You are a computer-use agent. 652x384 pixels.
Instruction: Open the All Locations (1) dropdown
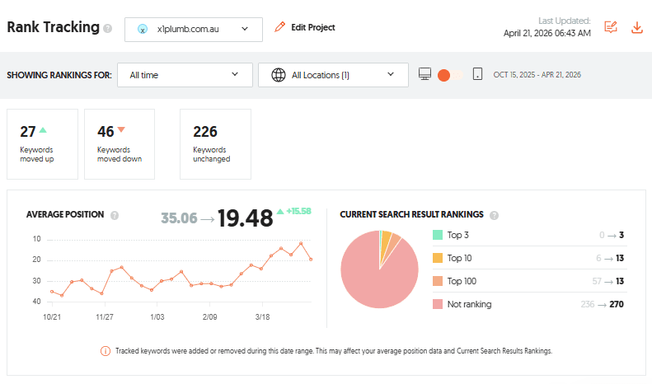coord(333,75)
